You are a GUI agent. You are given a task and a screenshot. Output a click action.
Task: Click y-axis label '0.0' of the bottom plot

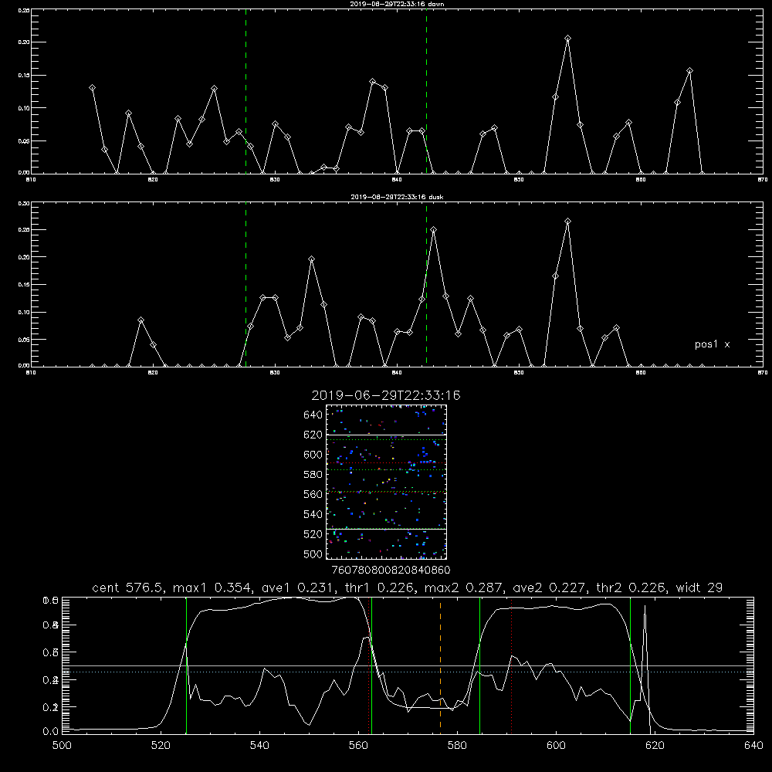(x=50, y=732)
